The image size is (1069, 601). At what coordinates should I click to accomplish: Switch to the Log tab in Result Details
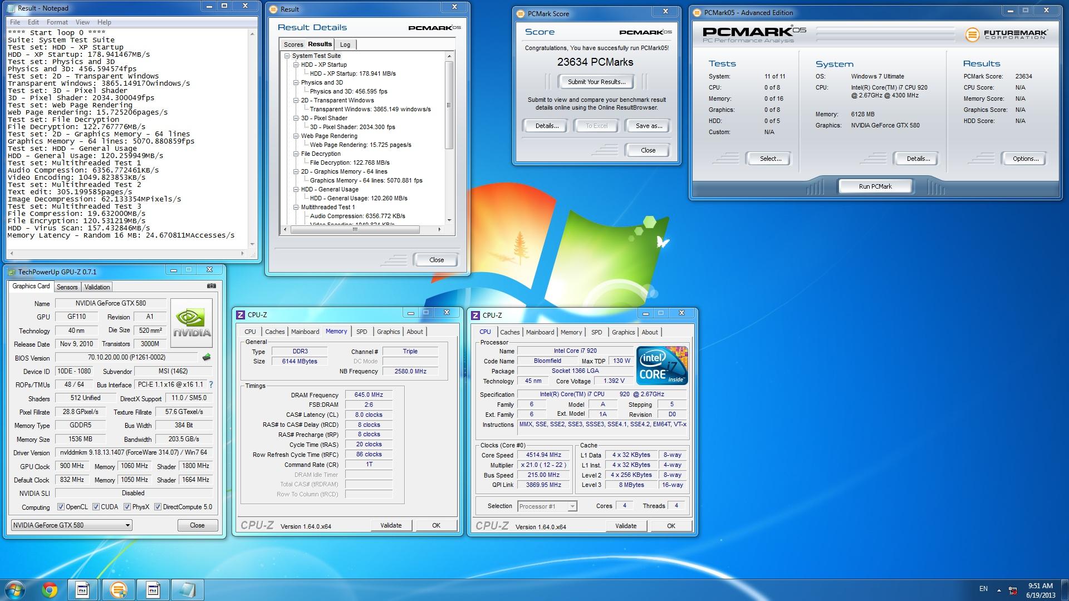(x=345, y=45)
